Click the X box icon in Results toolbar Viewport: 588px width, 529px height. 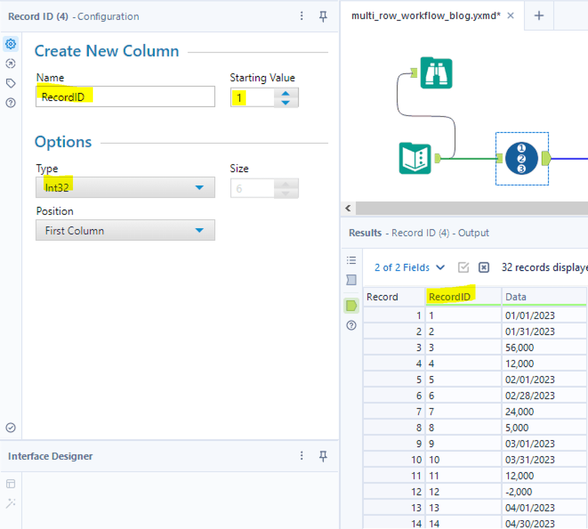483,268
